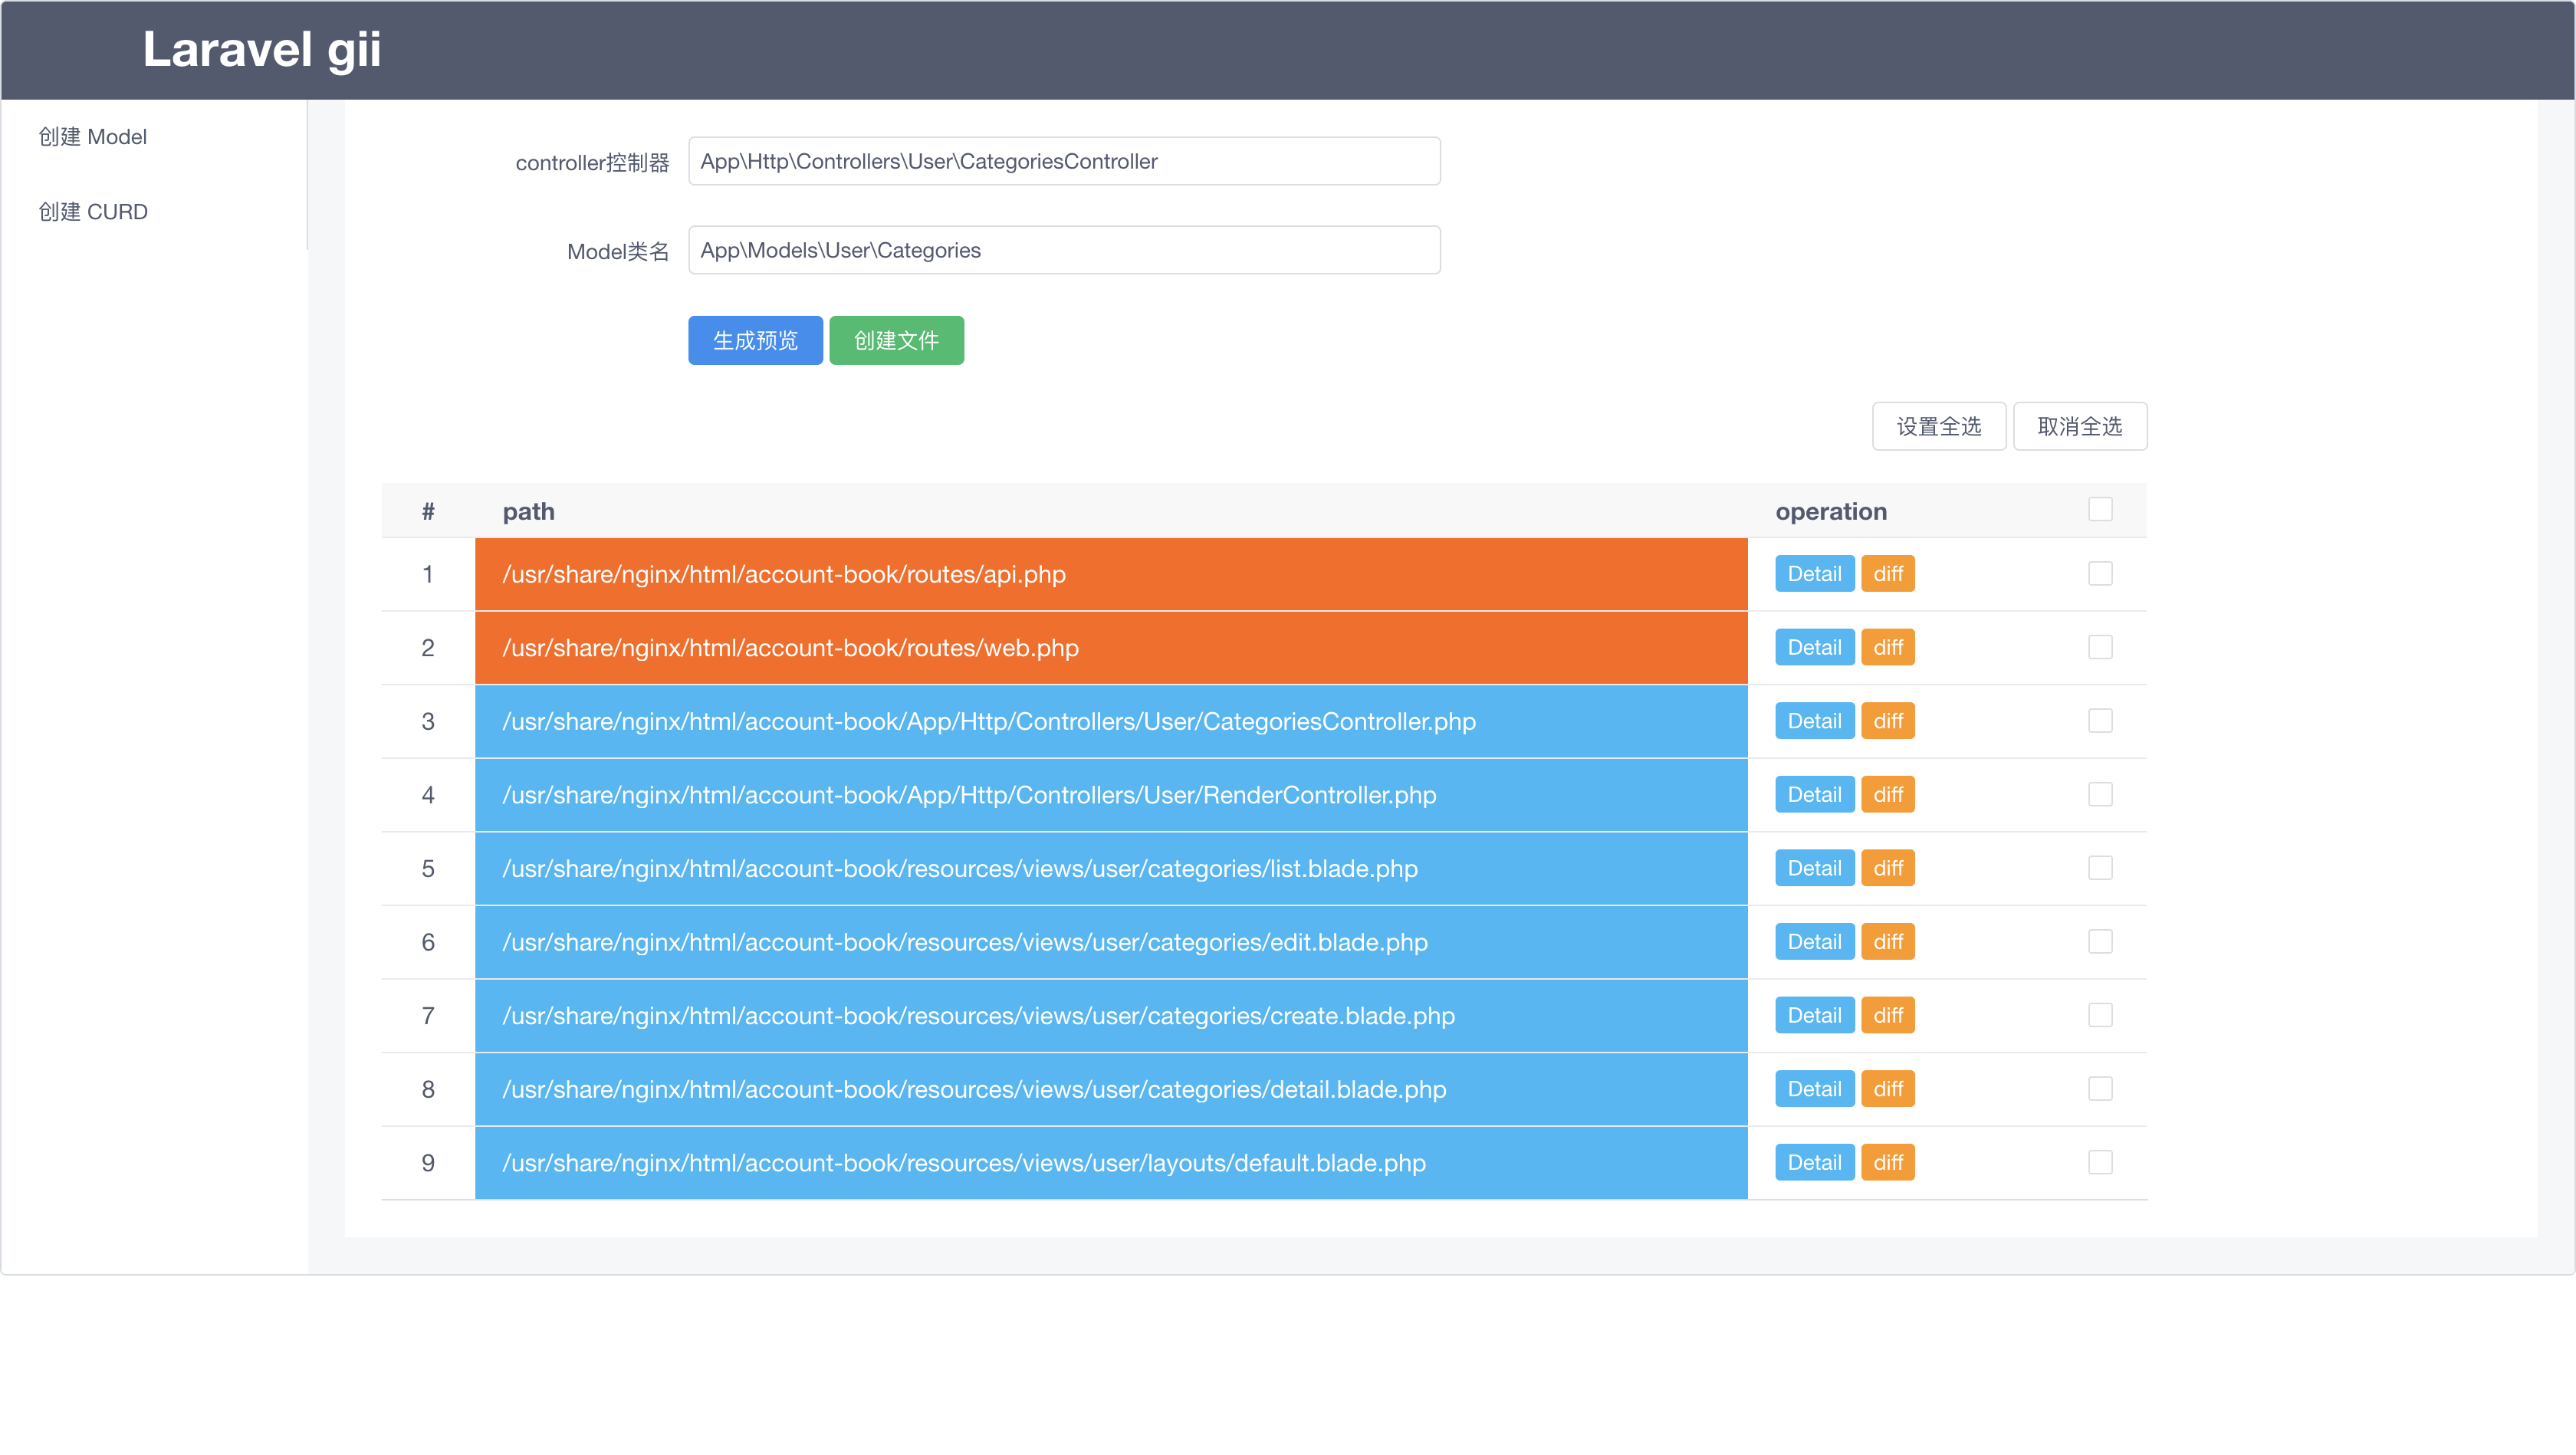Viewport: 2576px width, 1455px height.
Task: Open Detail for routes/web.php
Action: tap(1814, 647)
